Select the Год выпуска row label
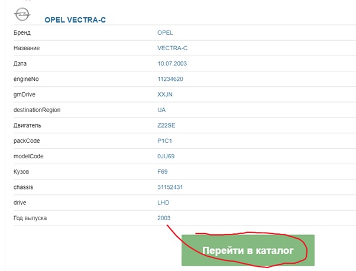This screenshot has width=356, height=271. pos(30,218)
